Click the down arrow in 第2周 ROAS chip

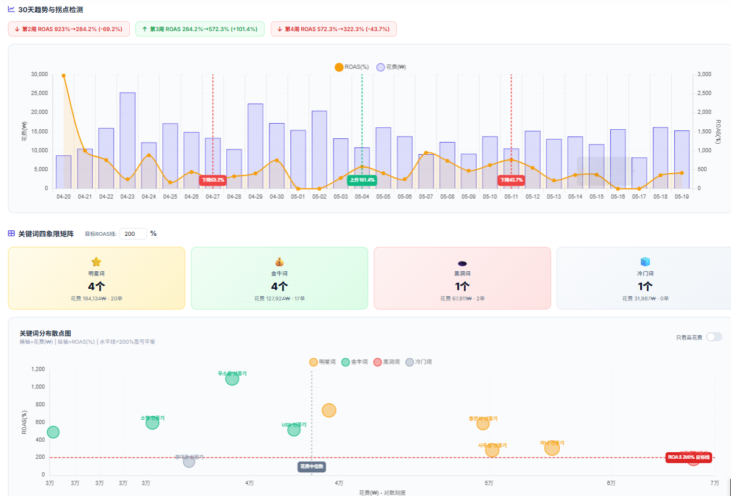click(x=17, y=29)
